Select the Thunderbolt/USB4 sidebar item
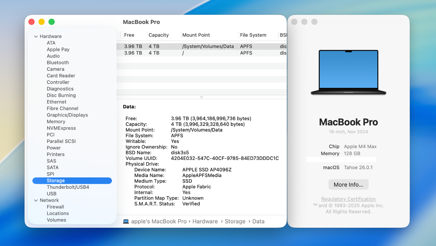 [68, 187]
